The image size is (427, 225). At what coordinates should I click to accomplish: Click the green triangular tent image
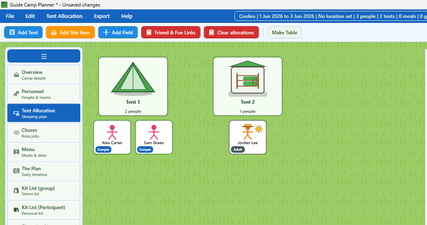coord(133,79)
